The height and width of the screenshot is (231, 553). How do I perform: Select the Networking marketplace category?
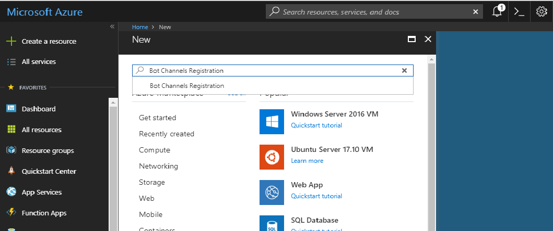(x=158, y=166)
